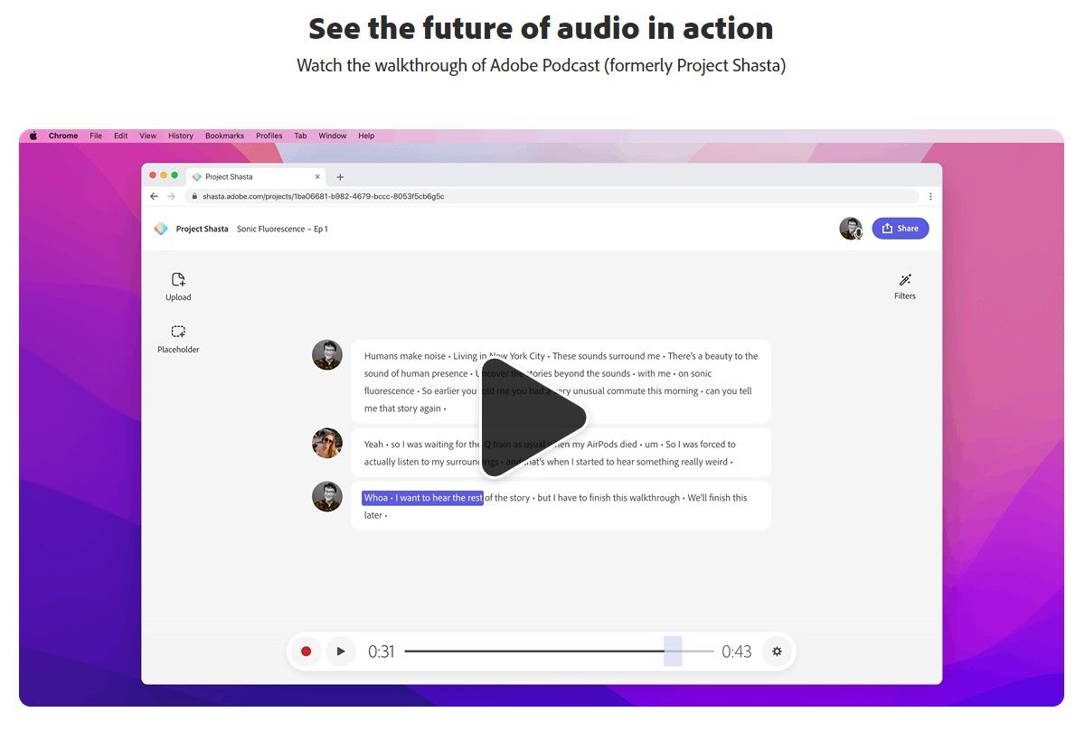Viewport: 1085px width, 731px height.
Task: Select the speaker avatar beside "Whoa · I want to hear"
Action: 327,497
